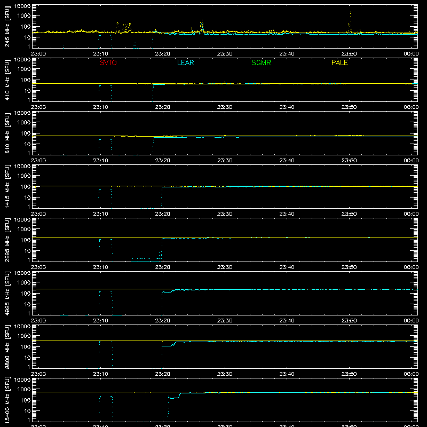Click 23:10 tick under the 245 MHz plot

[x=100, y=54]
